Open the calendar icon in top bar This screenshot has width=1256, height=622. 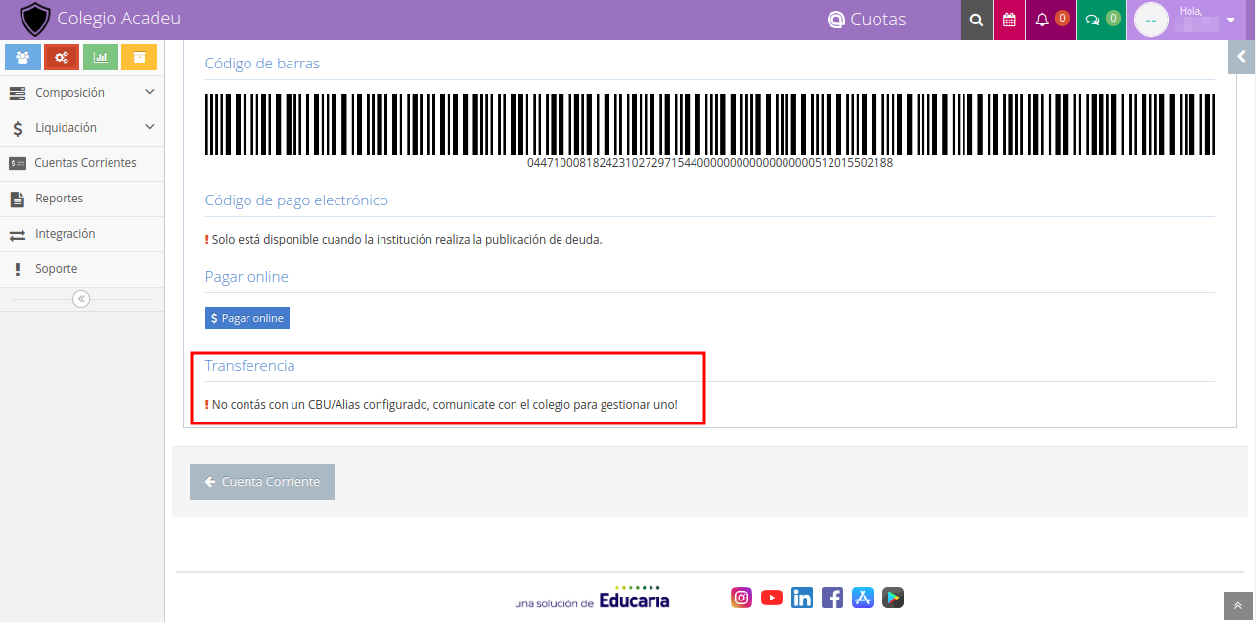(1009, 20)
